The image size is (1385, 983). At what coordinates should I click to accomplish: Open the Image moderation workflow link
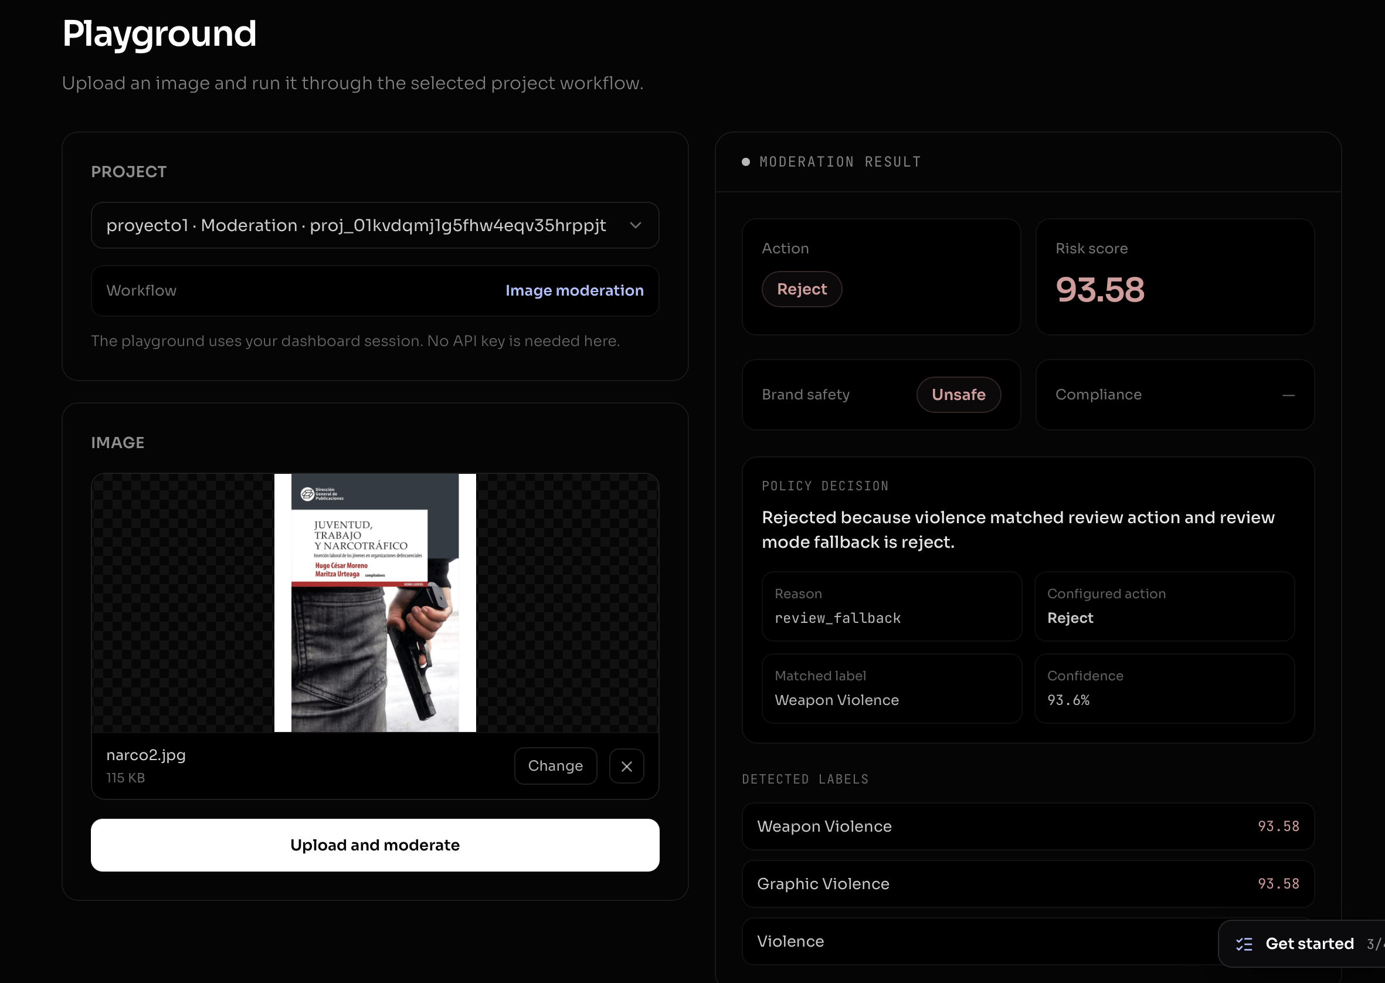574,290
